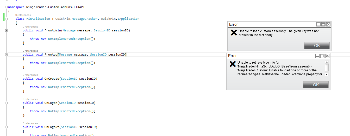The width and height of the screenshot is (350, 136).
Task: Collapse the OnLogon method
Action: (x=6, y=103)
